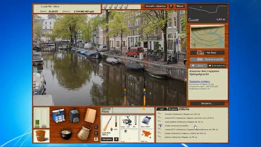Image resolution: width=261 pixels, height=147 pixels.
Task: Open the burlap bait sack
Action: coord(84,133)
